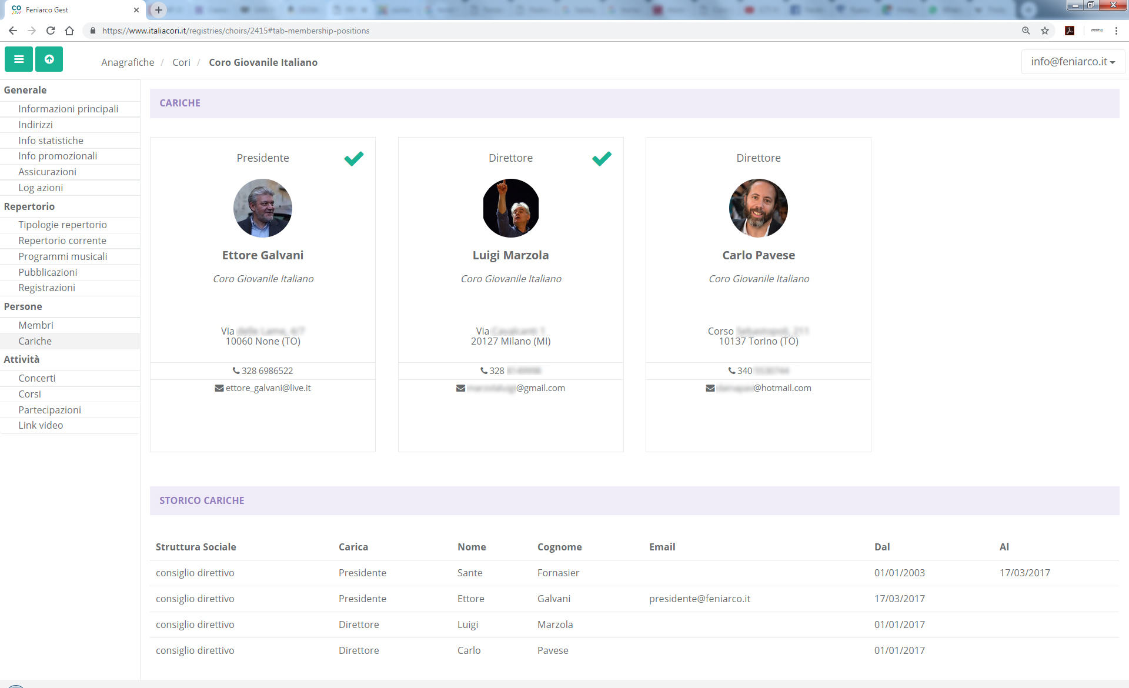Toggle the green checkmark on Presidente card
The image size is (1129, 688).
pyautogui.click(x=354, y=158)
